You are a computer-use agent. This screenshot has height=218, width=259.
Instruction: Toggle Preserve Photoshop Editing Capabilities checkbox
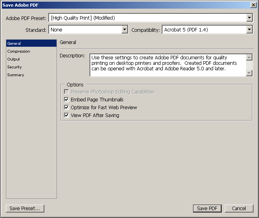tap(66, 92)
